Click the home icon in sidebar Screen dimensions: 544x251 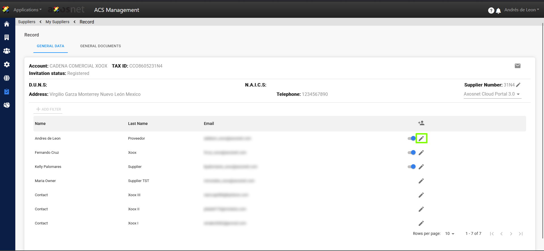click(x=7, y=24)
